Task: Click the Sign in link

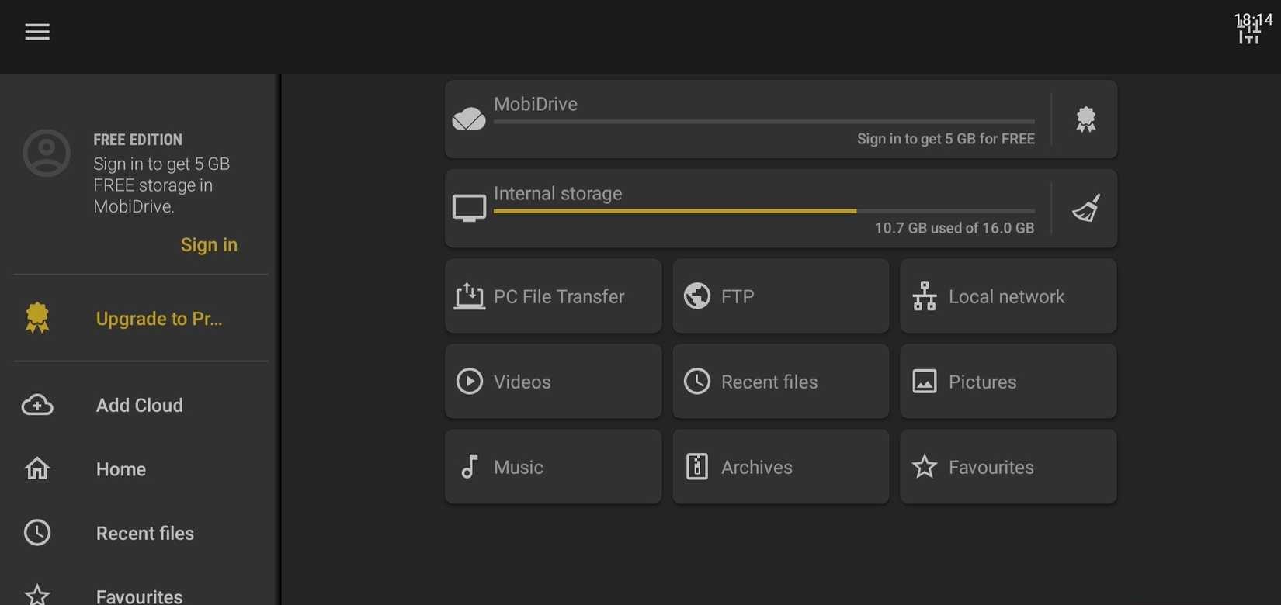Action: click(x=209, y=244)
